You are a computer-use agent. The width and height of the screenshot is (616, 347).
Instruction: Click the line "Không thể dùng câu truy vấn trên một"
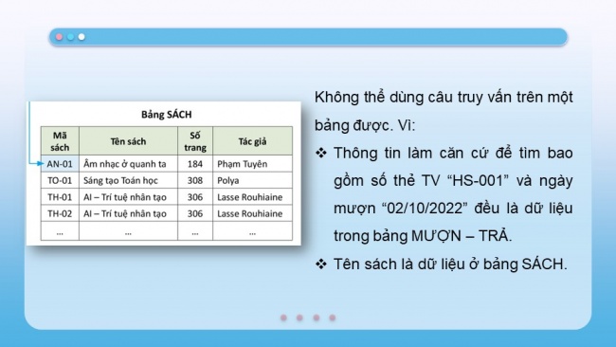[444, 97]
